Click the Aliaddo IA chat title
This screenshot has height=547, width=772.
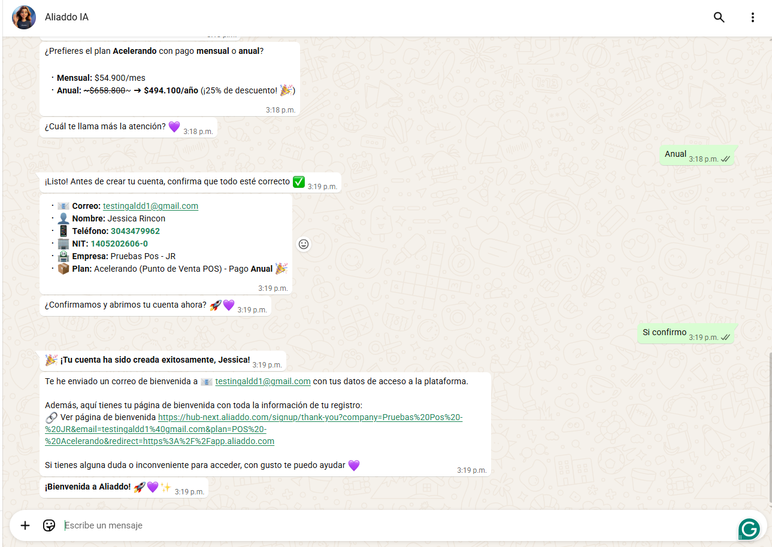tap(66, 17)
